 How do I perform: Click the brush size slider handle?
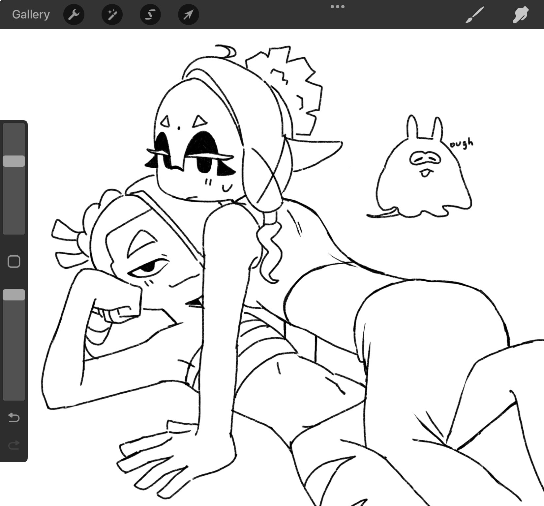[x=14, y=161]
